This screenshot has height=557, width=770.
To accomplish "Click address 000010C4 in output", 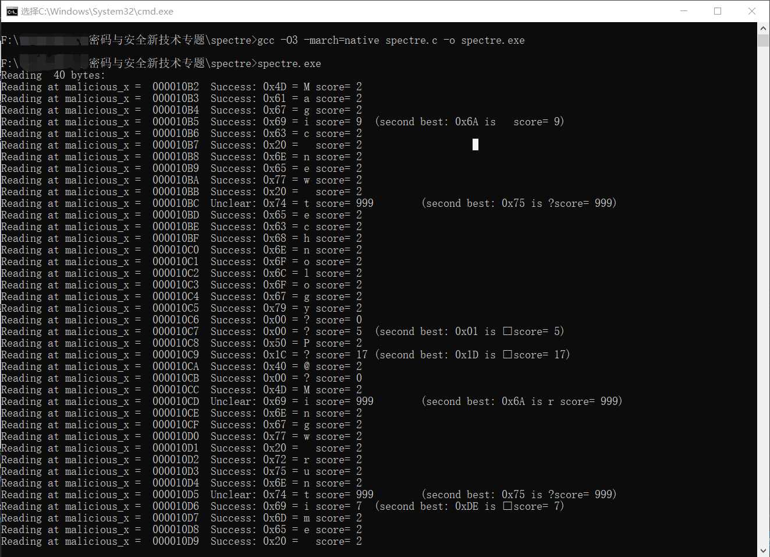I will click(x=176, y=297).
